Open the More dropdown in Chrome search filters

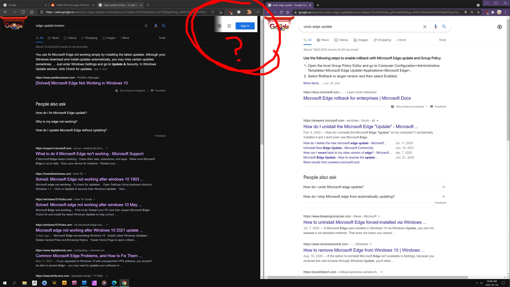pos(401,40)
